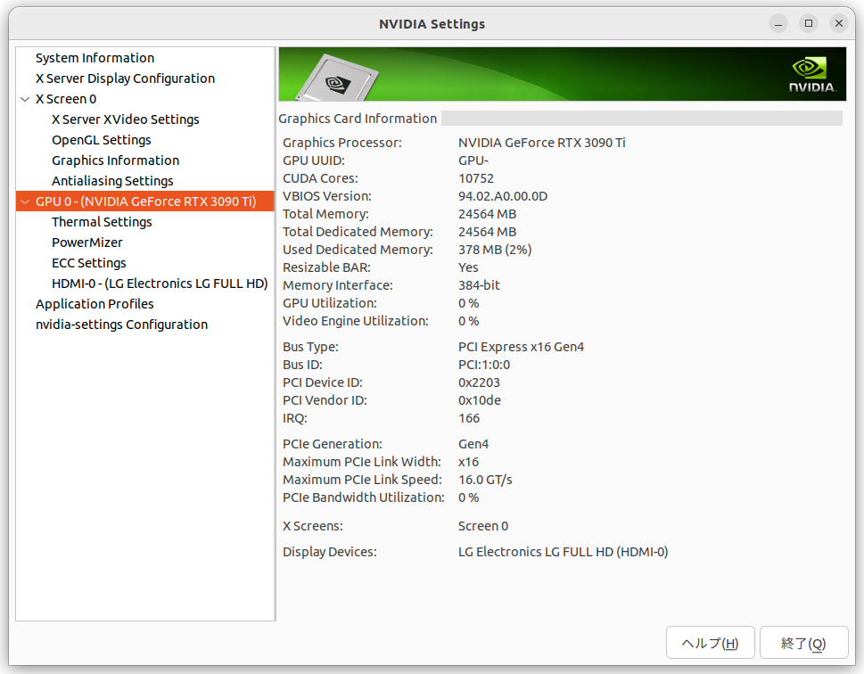Close the NVIDIA Settings window

pos(839,23)
